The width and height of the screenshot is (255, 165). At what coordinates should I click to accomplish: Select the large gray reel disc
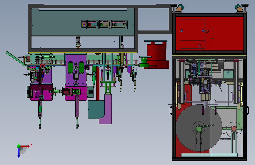coord(199,128)
